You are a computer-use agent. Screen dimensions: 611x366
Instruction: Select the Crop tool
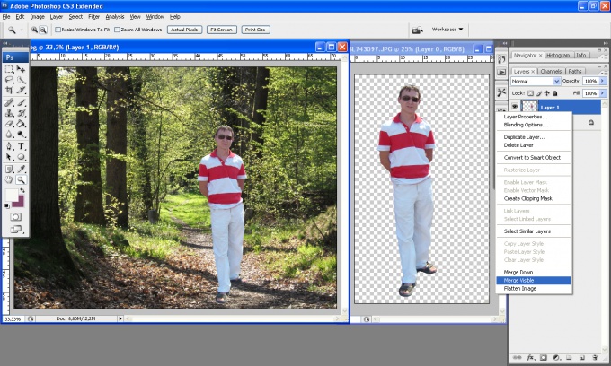click(9, 91)
